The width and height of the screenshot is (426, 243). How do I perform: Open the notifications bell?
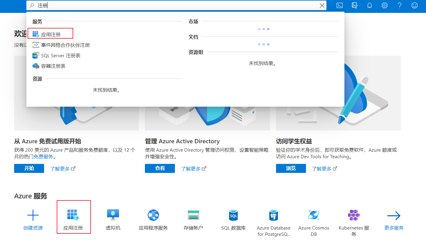click(370, 5)
